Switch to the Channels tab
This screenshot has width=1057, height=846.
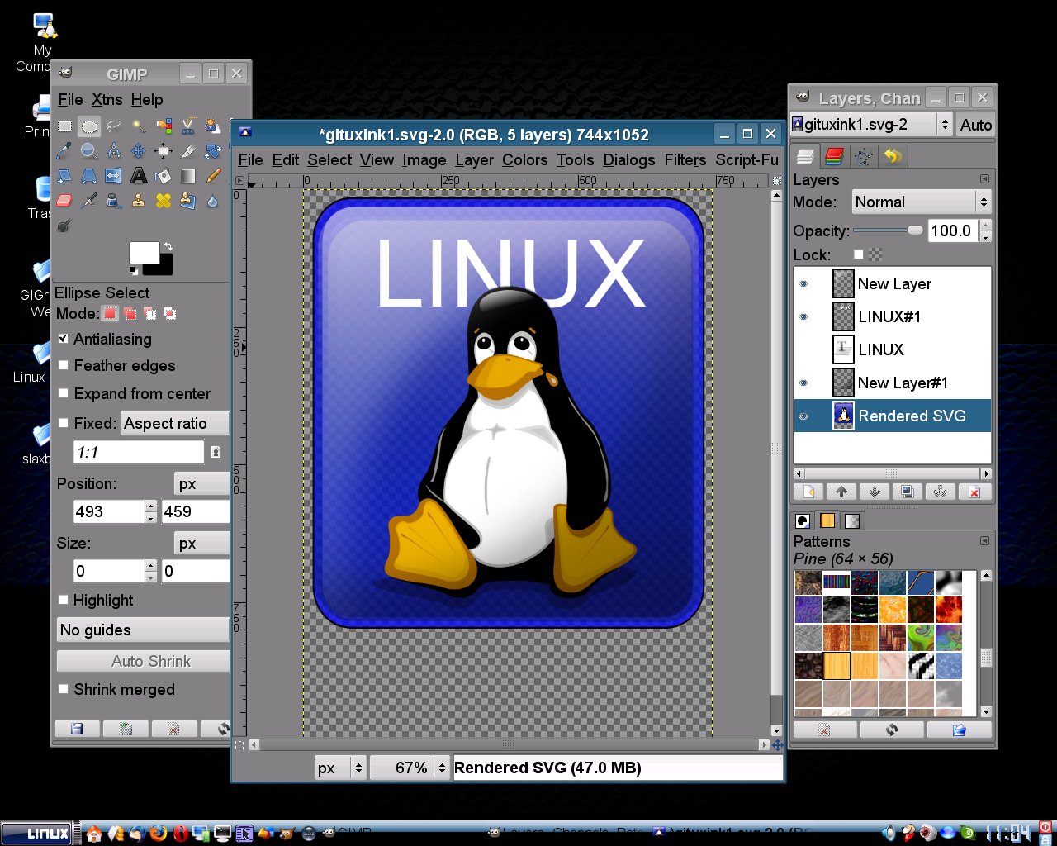click(x=834, y=155)
